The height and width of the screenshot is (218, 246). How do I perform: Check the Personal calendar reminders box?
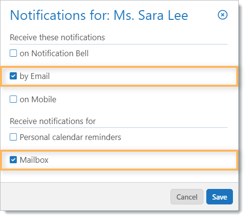point(13,137)
